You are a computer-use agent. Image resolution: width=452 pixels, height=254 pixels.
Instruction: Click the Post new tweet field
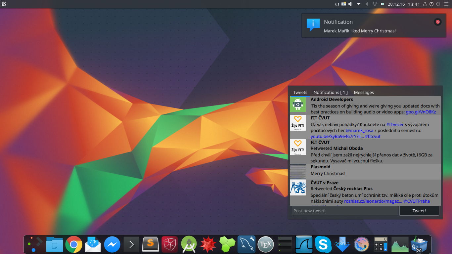344,211
